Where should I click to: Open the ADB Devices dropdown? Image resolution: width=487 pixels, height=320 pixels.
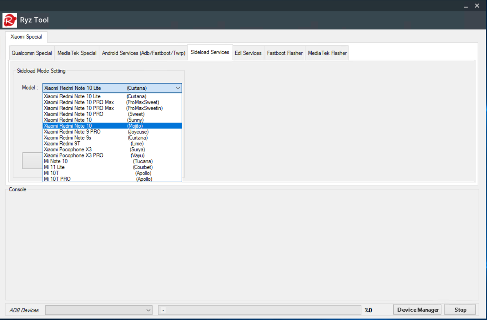pyautogui.click(x=99, y=310)
